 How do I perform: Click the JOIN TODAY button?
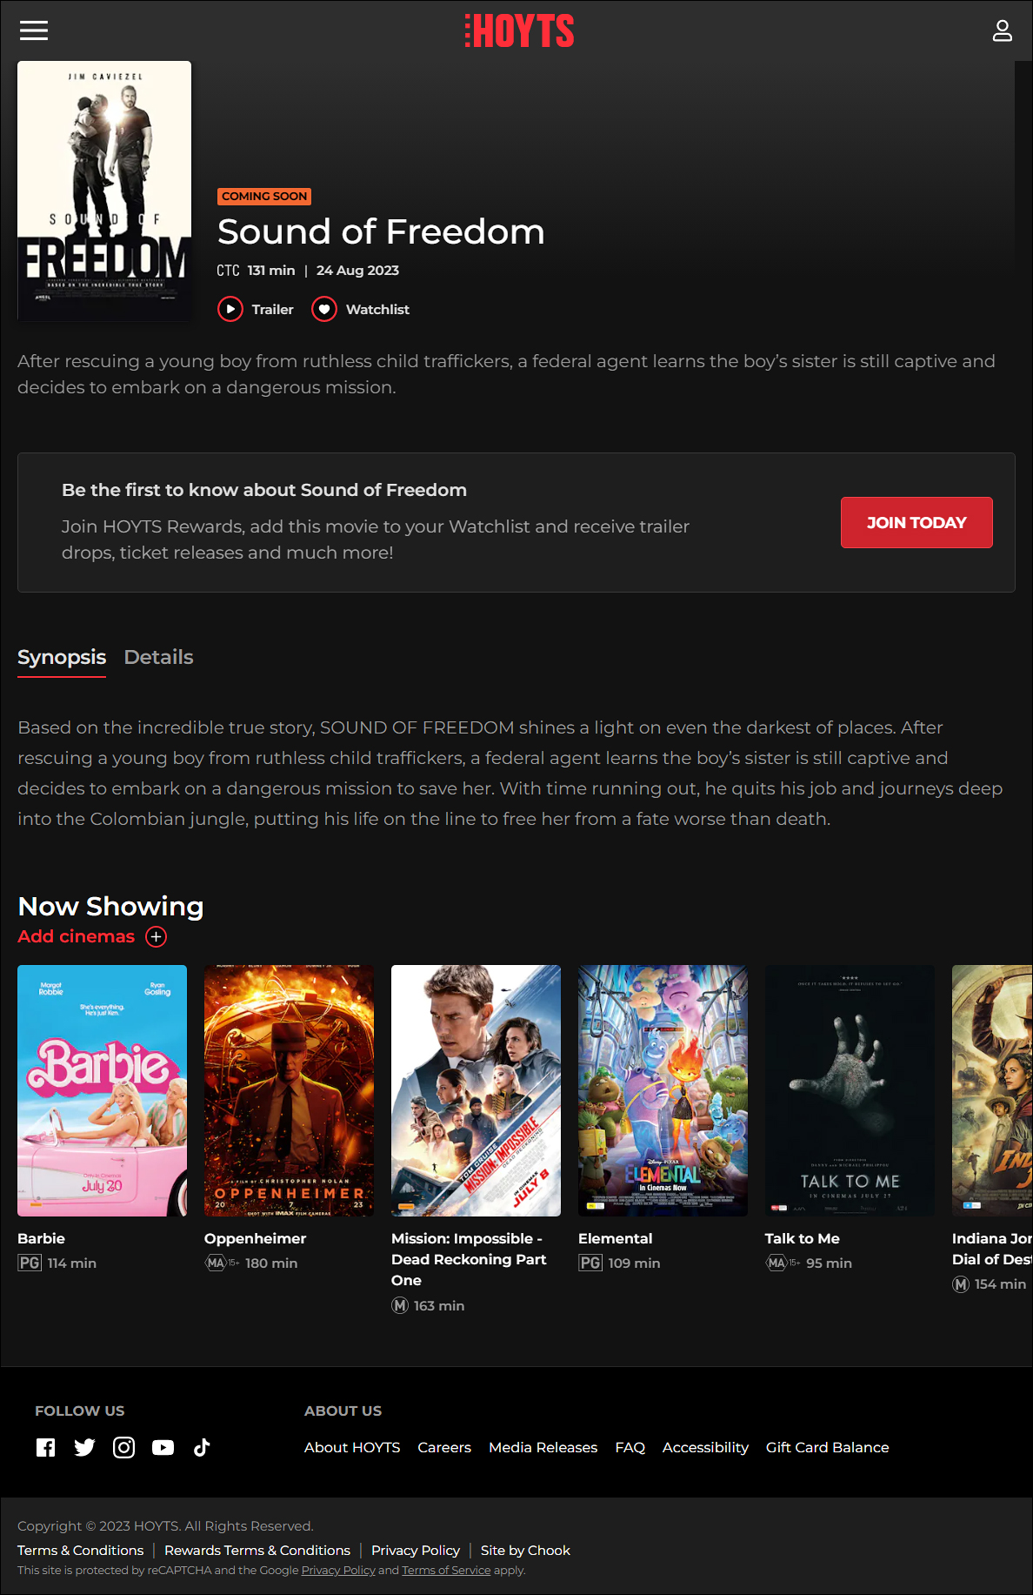pyautogui.click(x=916, y=522)
